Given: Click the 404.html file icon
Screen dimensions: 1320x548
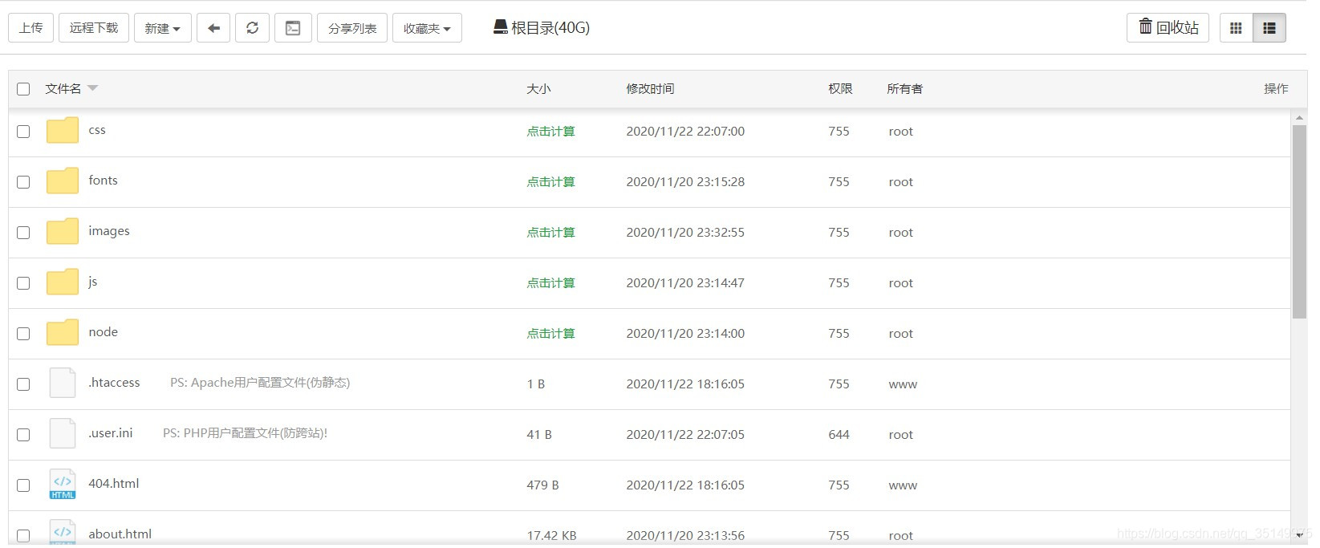Looking at the screenshot, I should pyautogui.click(x=62, y=484).
